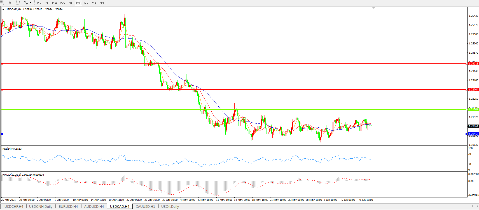Click the green 1.21704 price level label
The image size is (479, 210).
[x=473, y=109]
